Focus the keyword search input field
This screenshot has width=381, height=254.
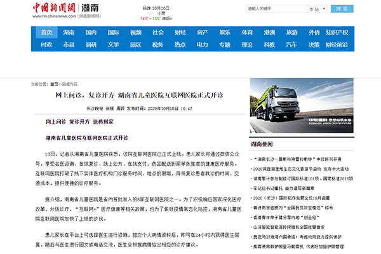point(277,9)
